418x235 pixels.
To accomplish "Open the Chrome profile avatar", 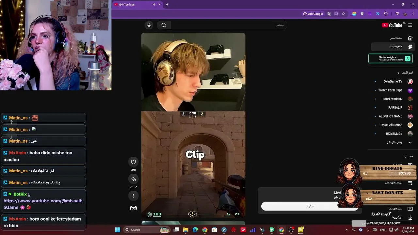I will 405,14.
